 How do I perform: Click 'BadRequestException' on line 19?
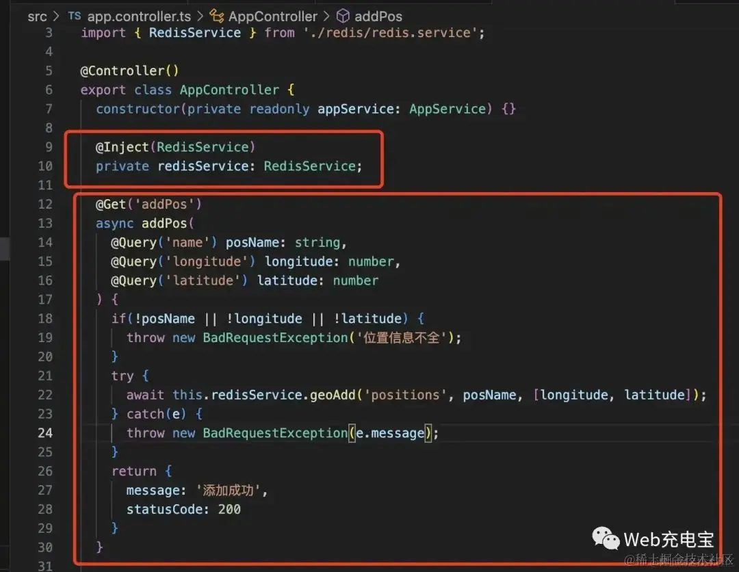[275, 338]
